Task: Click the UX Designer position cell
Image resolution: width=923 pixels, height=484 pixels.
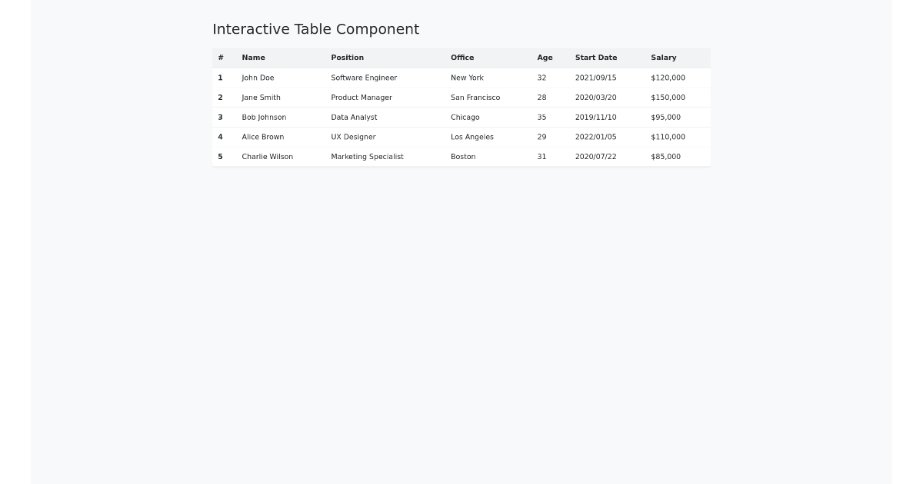Action: [385, 137]
